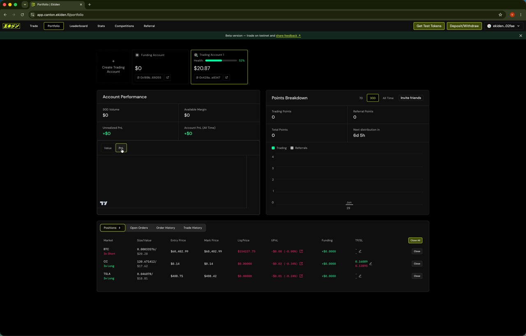Screen dimensions: 526x336
Task: Click the Invite friends button
Action: coord(411,98)
